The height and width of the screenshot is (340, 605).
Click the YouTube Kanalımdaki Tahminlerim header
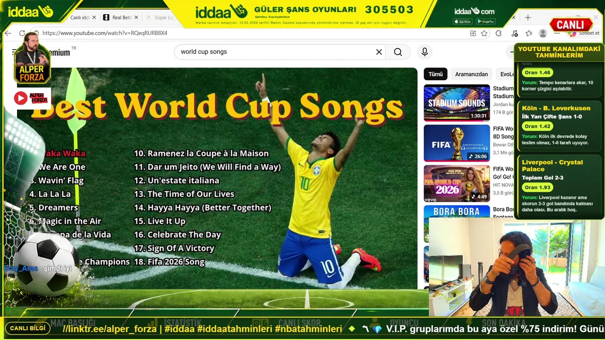pos(559,52)
